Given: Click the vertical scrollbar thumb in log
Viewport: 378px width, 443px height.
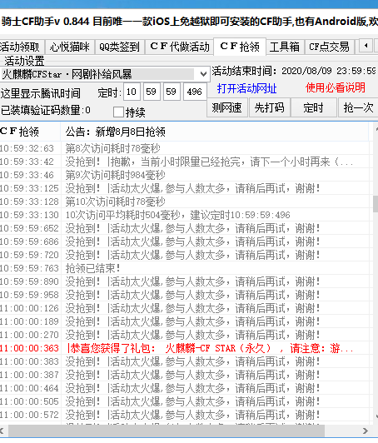Looking at the screenshot, I should (x=376, y=204).
